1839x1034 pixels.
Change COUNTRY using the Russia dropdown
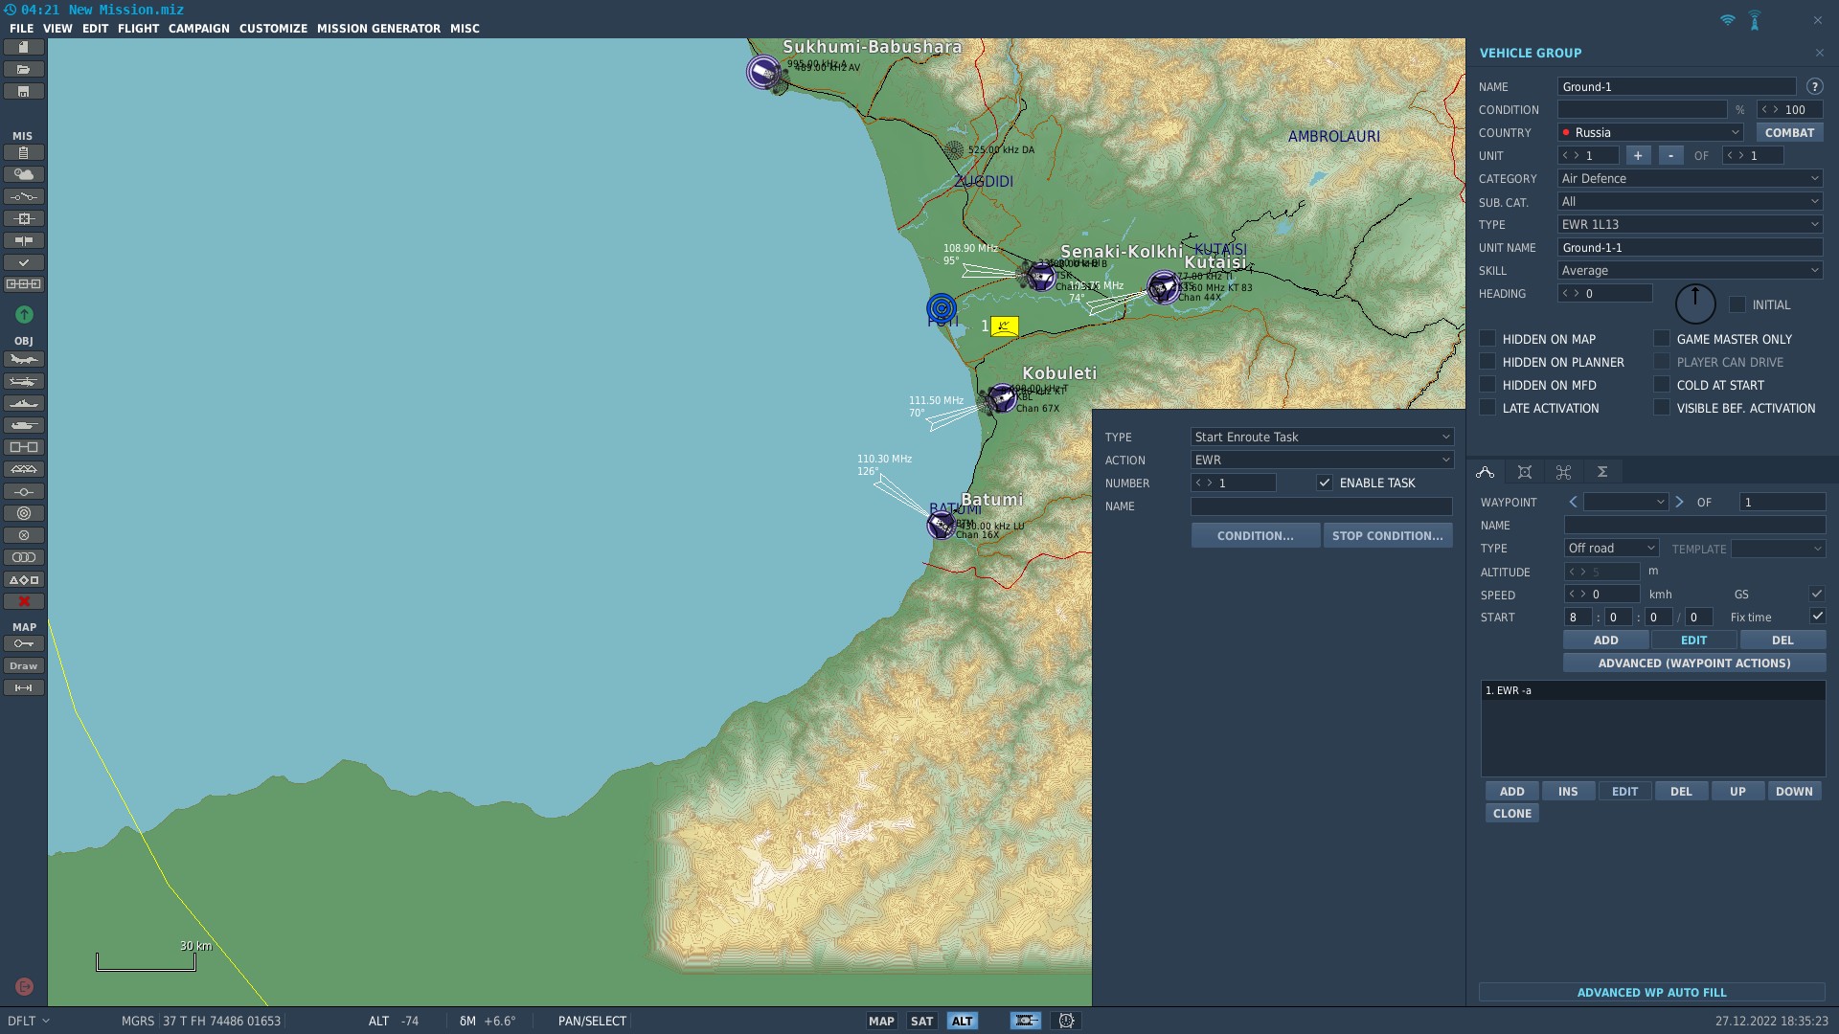(1649, 132)
